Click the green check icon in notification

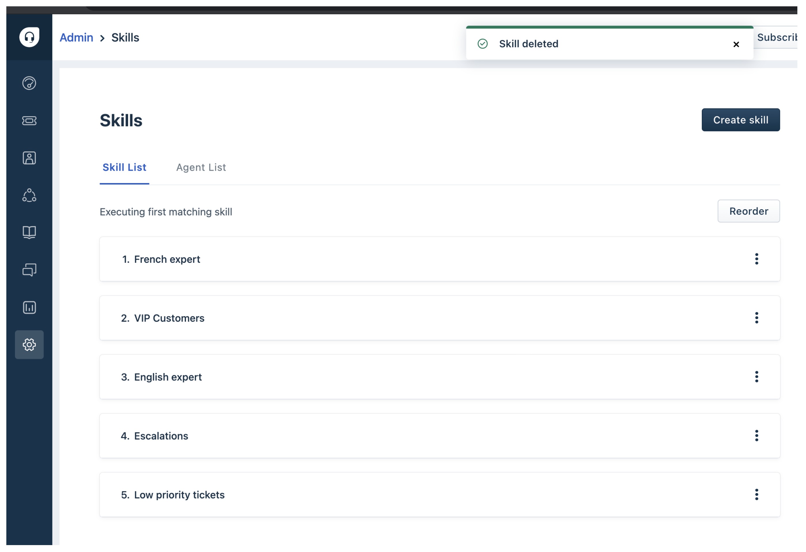point(483,44)
